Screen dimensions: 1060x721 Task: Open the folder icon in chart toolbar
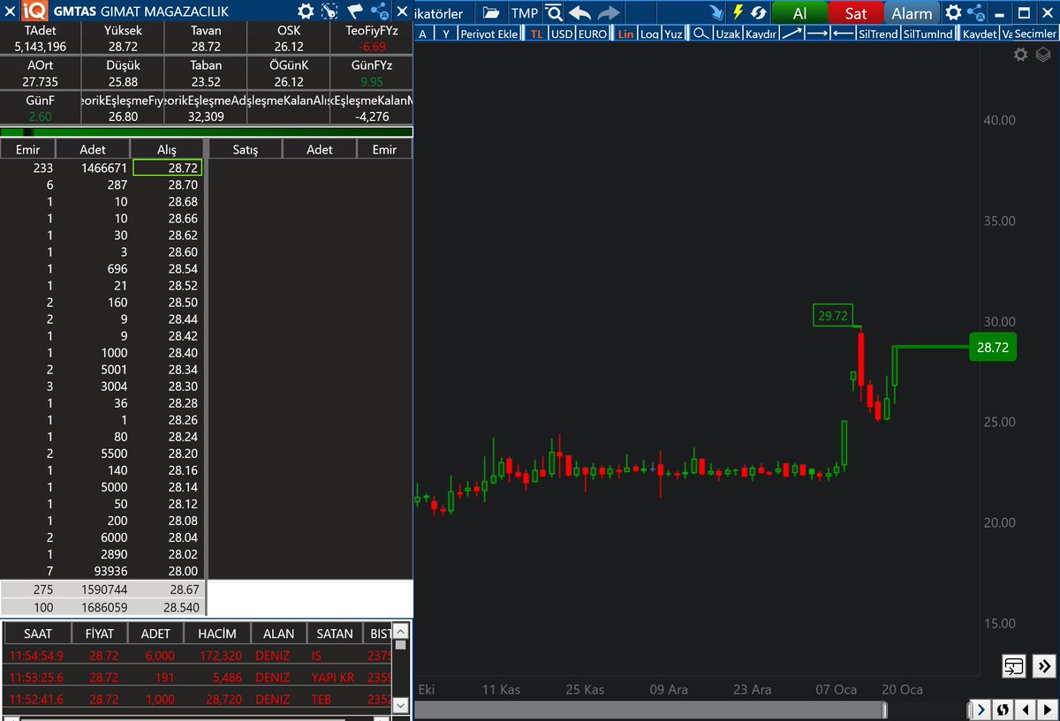(x=492, y=13)
